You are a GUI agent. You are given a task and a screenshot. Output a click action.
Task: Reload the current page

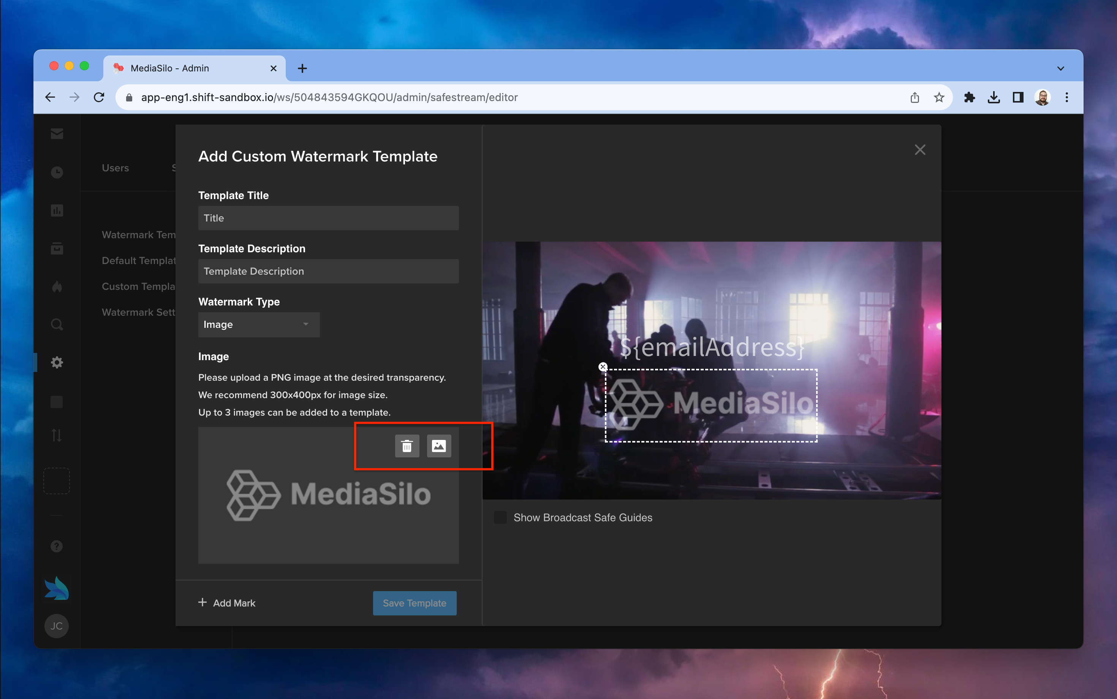(x=99, y=97)
